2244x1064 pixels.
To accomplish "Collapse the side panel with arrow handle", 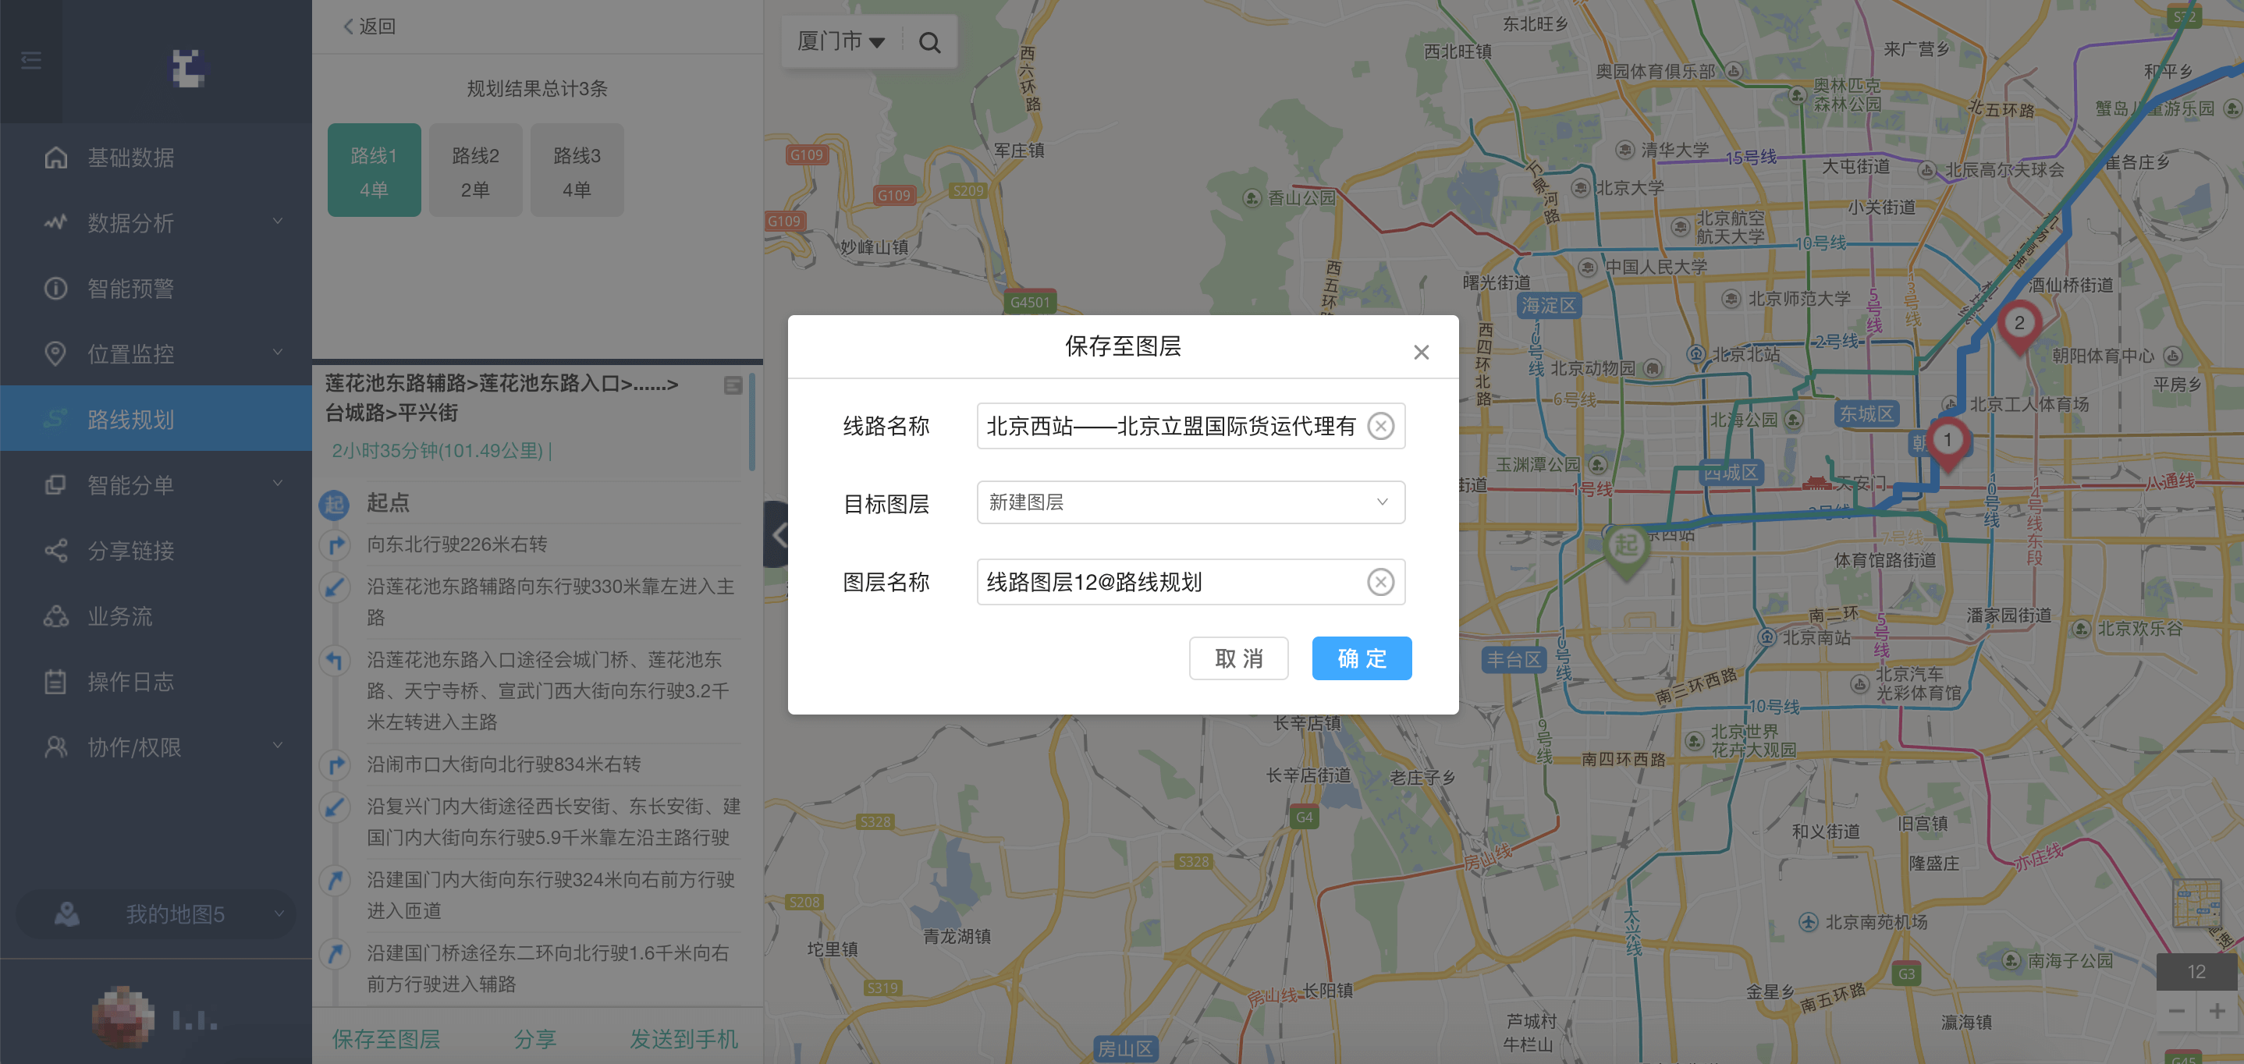I will tap(776, 534).
